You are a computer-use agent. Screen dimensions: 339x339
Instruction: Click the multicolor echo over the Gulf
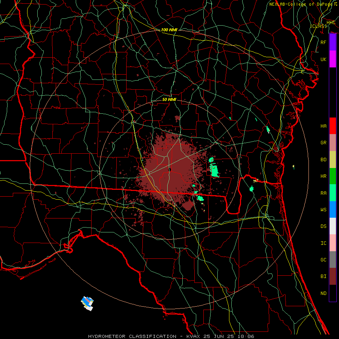tap(87, 303)
